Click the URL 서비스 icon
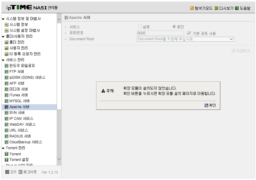The image size is (256, 180). 6,130
